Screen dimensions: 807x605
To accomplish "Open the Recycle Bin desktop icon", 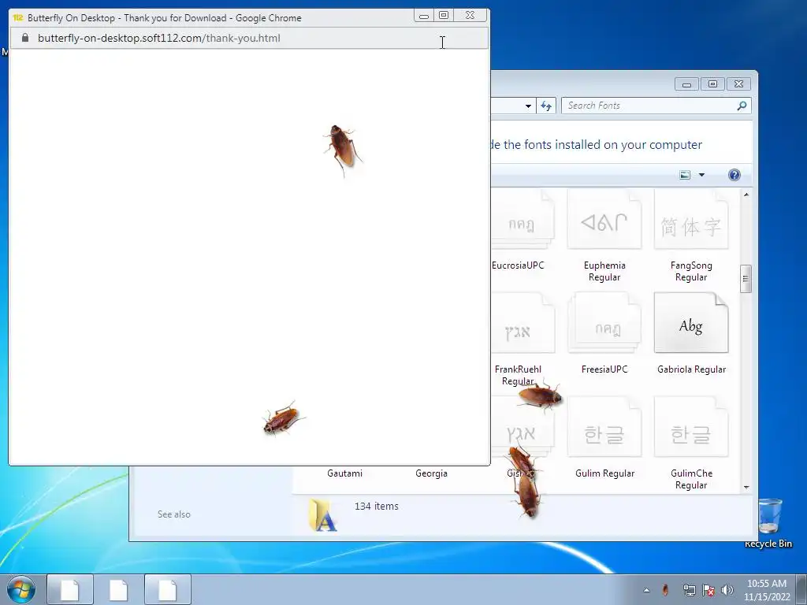I will point(768,522).
